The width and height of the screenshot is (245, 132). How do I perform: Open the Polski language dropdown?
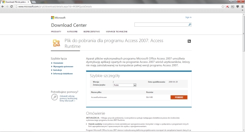tap(125, 85)
